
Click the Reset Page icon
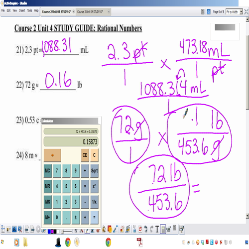140,229
